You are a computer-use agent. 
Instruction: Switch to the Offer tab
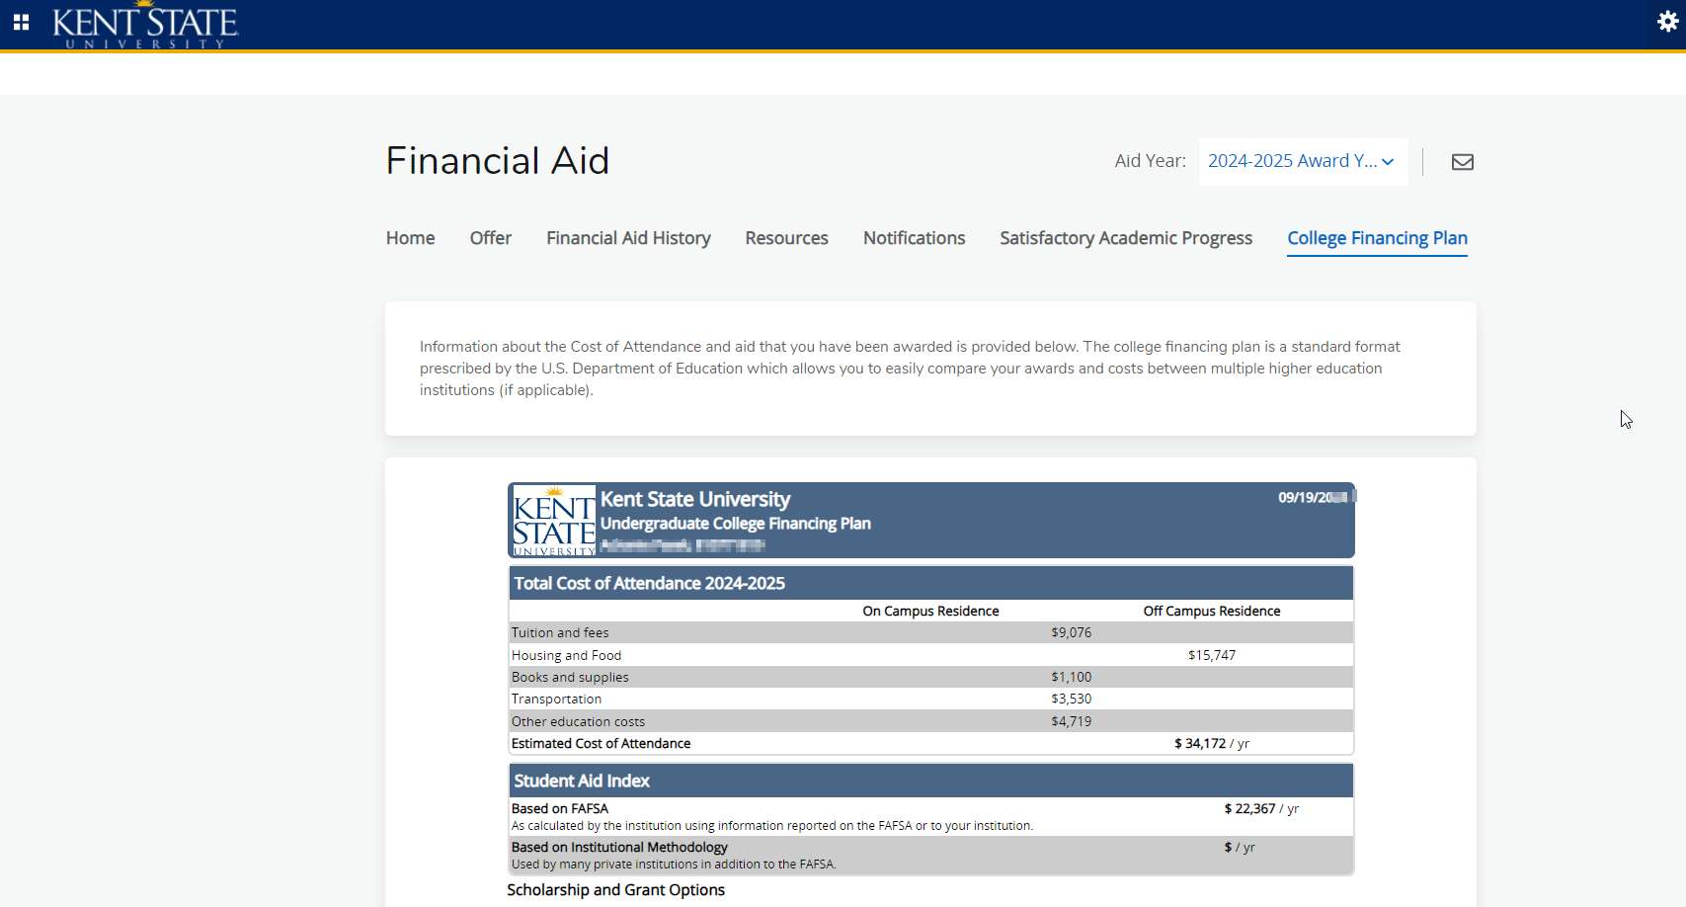(491, 238)
